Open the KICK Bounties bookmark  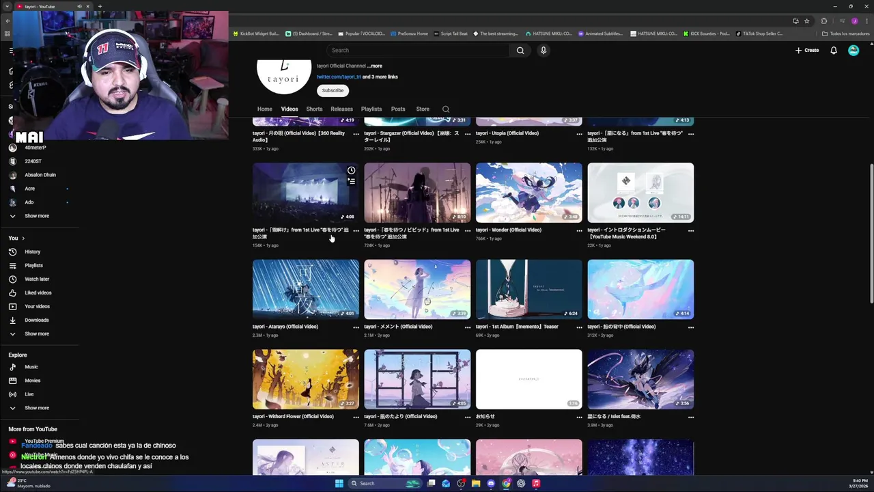pos(706,33)
